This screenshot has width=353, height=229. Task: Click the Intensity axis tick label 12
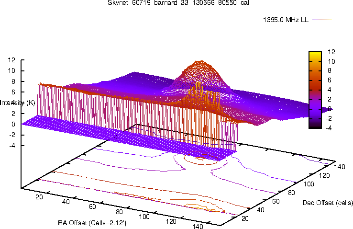point(11,60)
